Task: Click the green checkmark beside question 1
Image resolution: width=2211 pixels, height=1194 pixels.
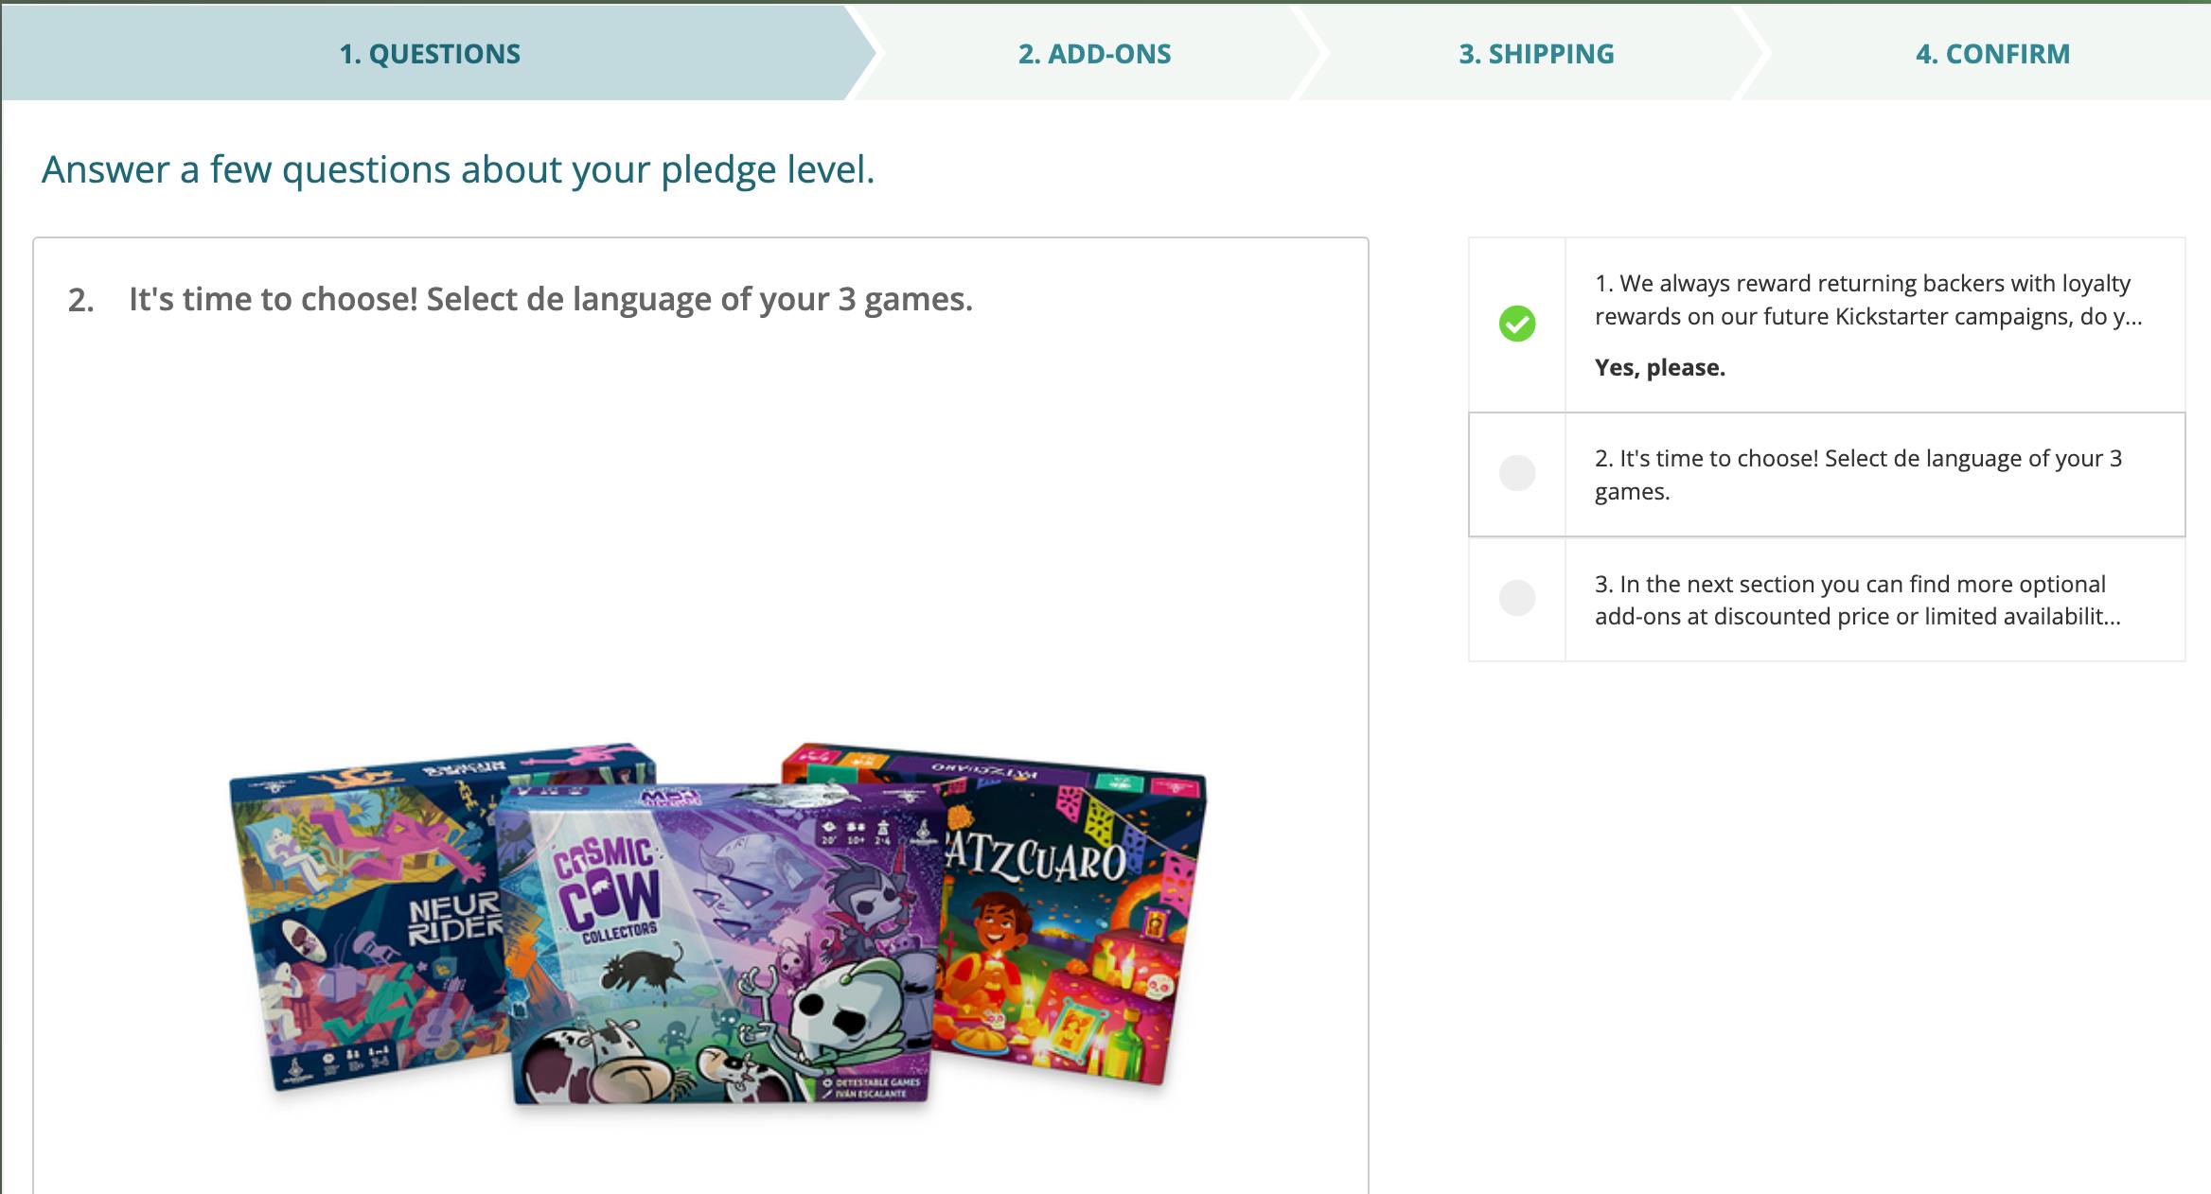Action: (1517, 324)
